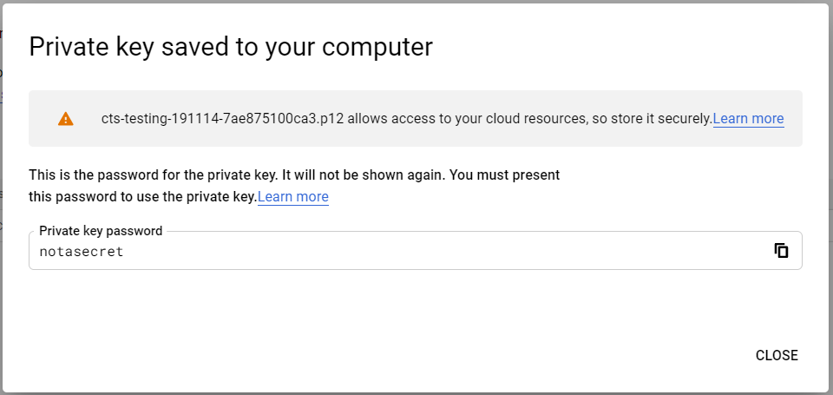
Task: Click the orange warning triangle icon
Action: 65,119
